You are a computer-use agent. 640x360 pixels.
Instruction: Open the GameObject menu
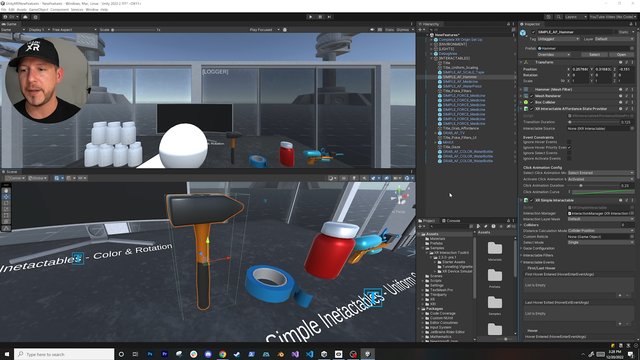38,9
